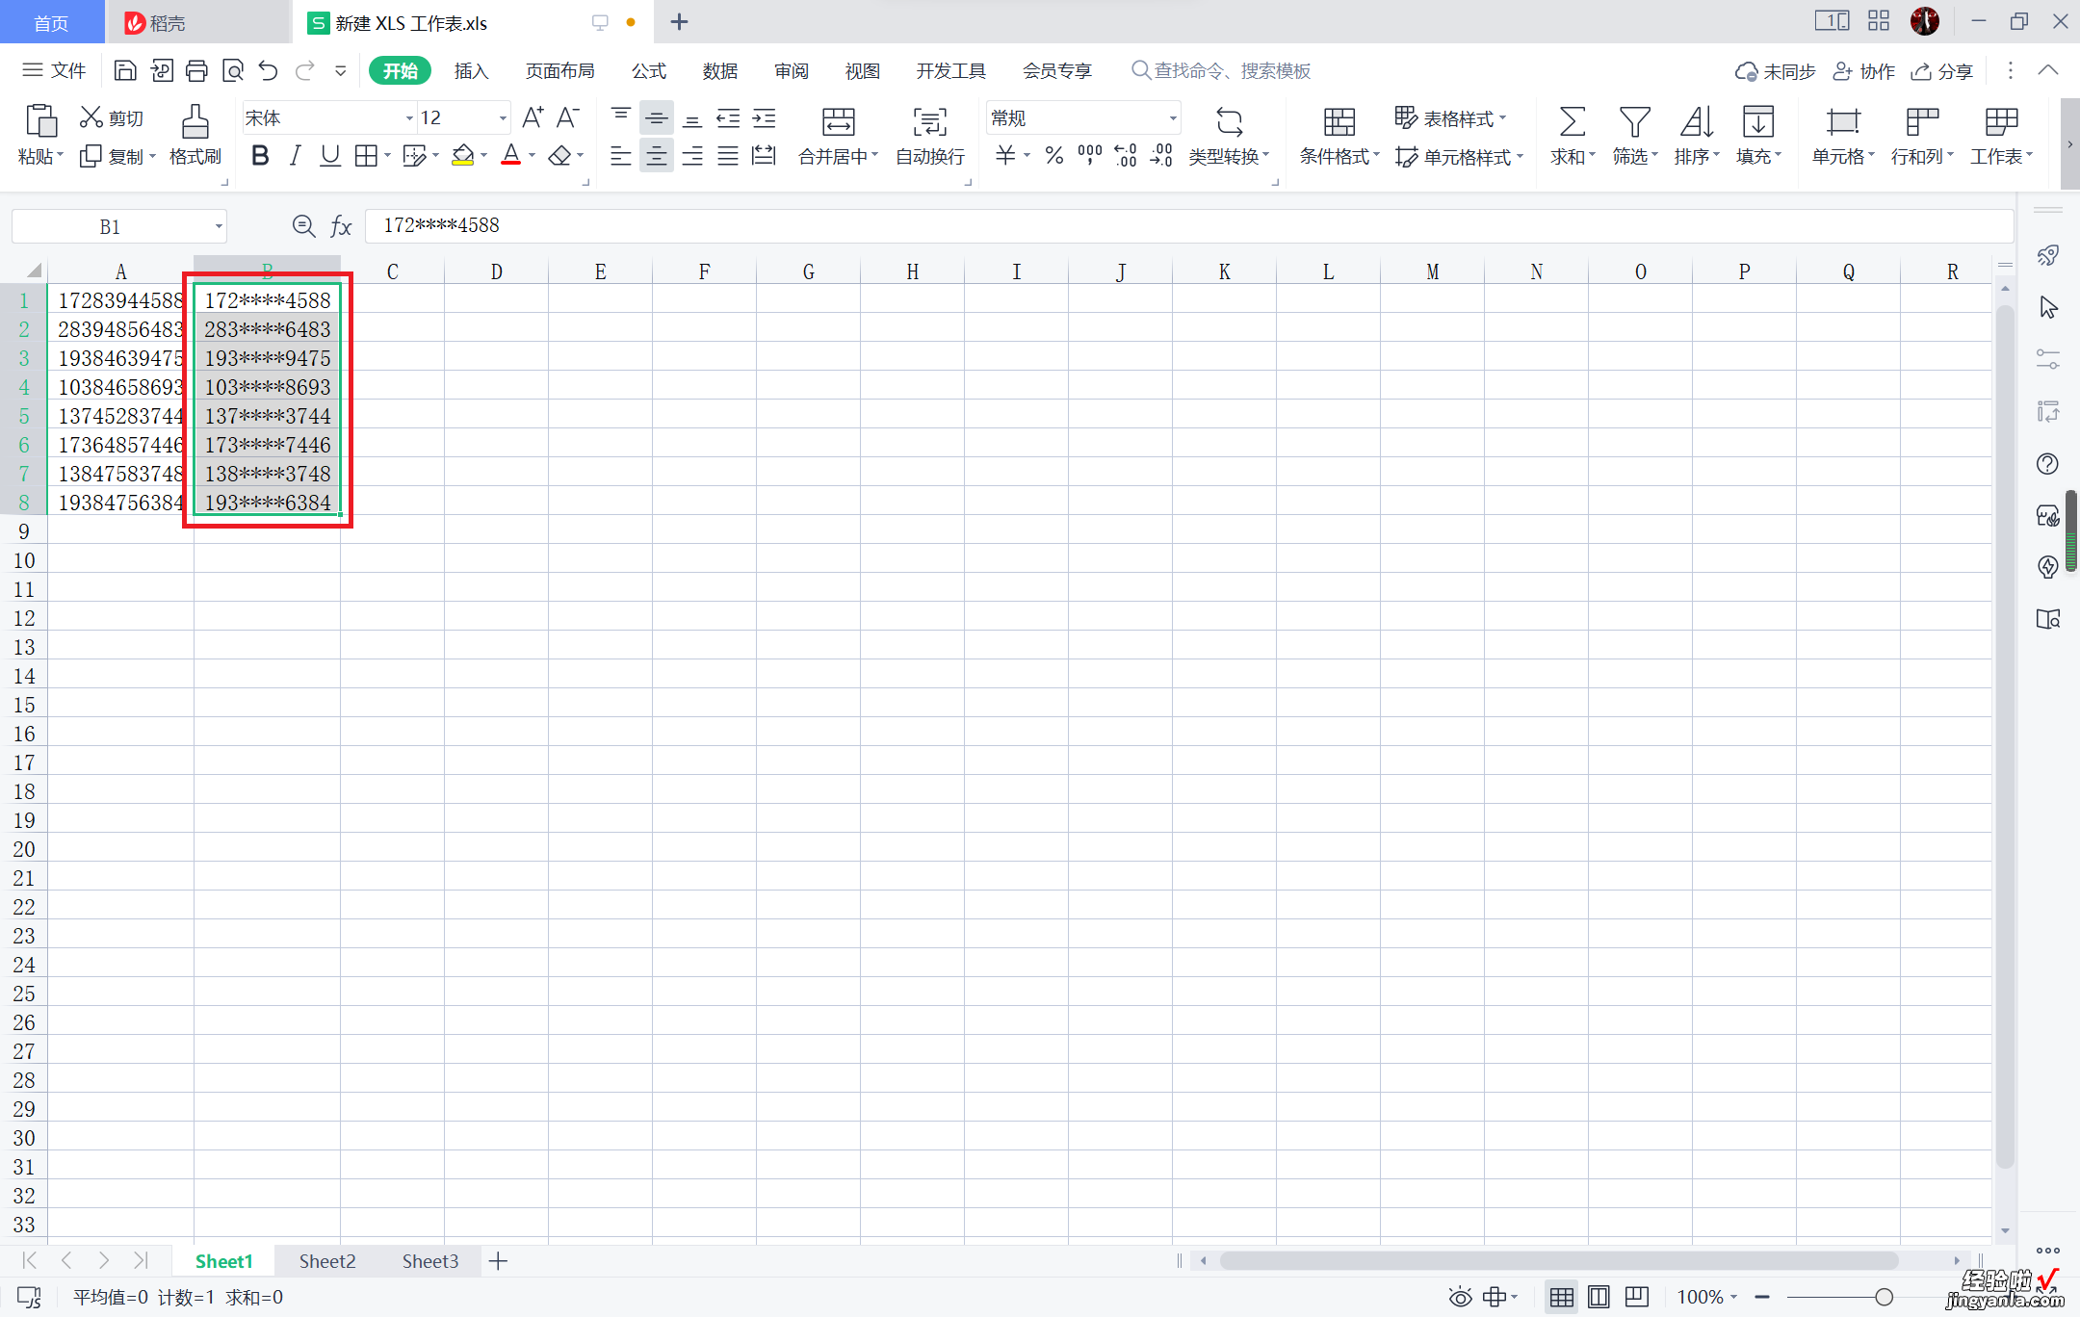Open the font size dropdown
The width and height of the screenshot is (2080, 1317).
(503, 118)
